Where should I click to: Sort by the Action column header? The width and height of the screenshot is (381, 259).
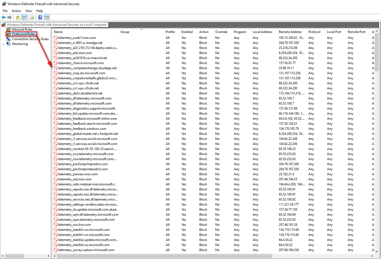click(206, 32)
